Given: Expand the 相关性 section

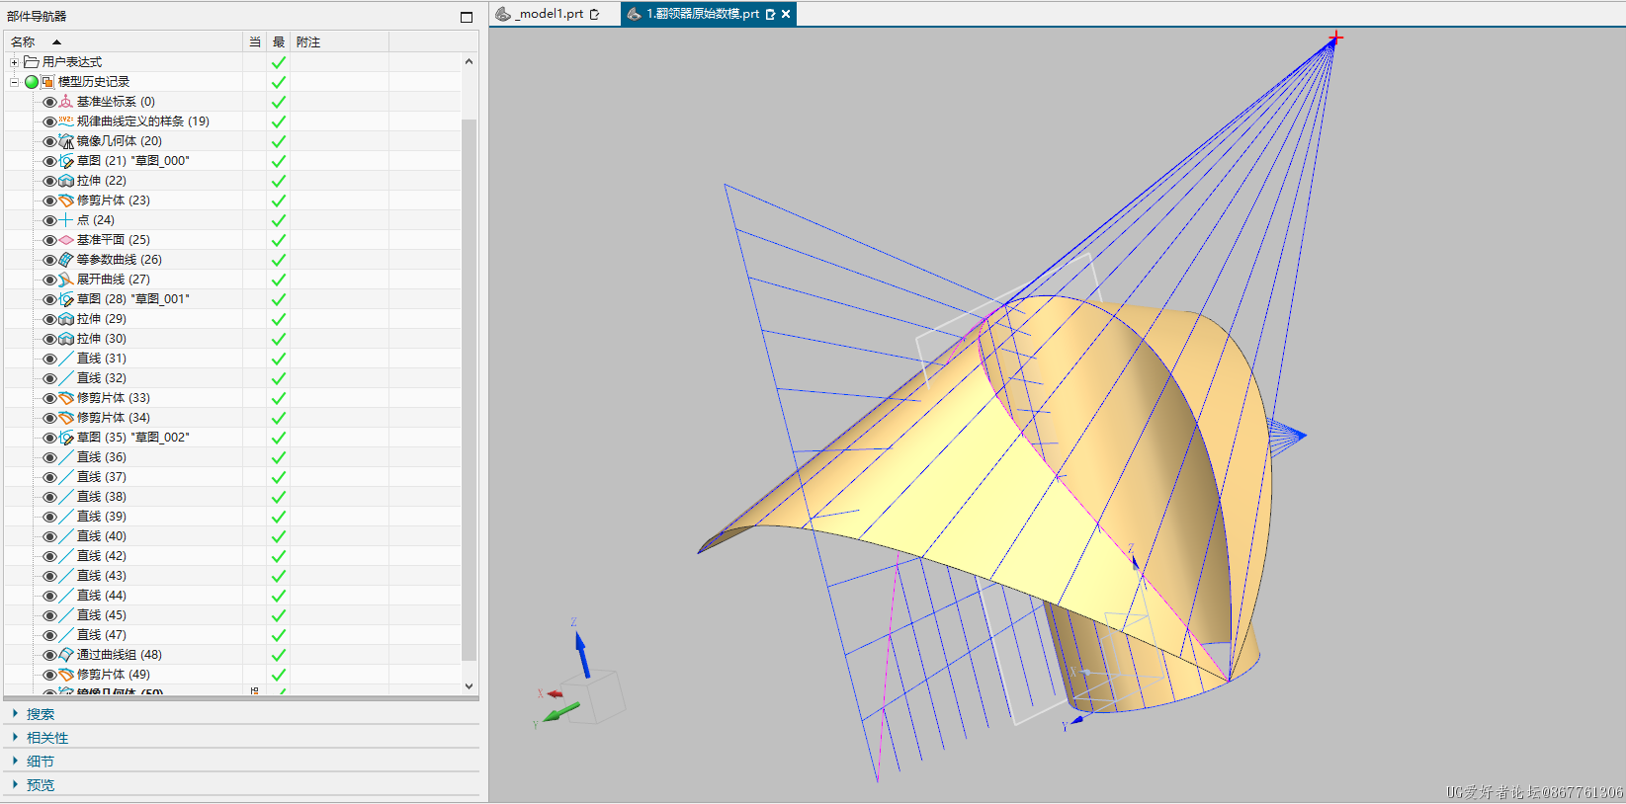Looking at the screenshot, I should click(x=15, y=737).
